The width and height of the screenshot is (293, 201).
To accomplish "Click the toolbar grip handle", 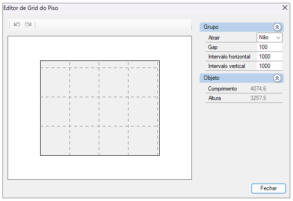I will 10,25.
